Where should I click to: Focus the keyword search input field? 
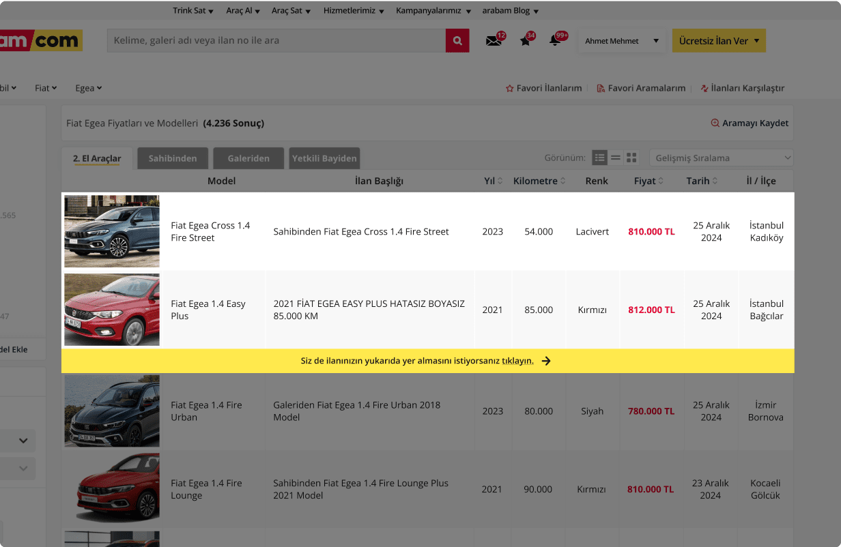pos(276,41)
